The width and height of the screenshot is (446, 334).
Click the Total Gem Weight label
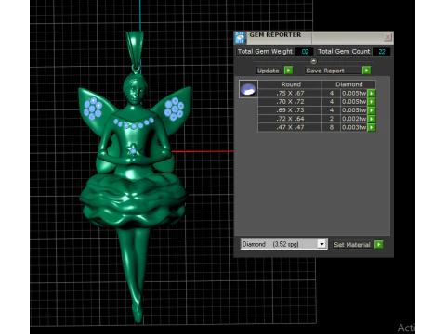(265, 52)
